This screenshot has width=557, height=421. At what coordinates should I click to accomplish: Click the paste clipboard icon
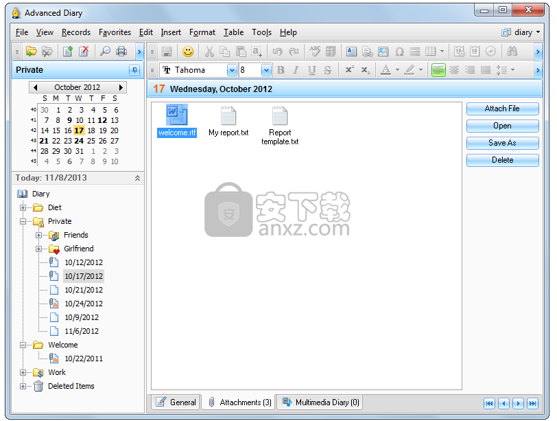point(241,52)
